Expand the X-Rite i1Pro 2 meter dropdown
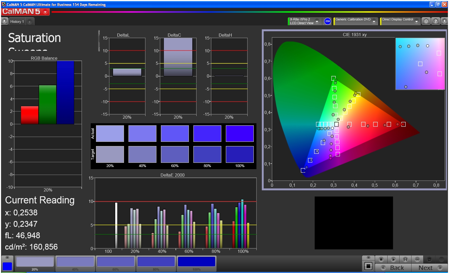 317,22
